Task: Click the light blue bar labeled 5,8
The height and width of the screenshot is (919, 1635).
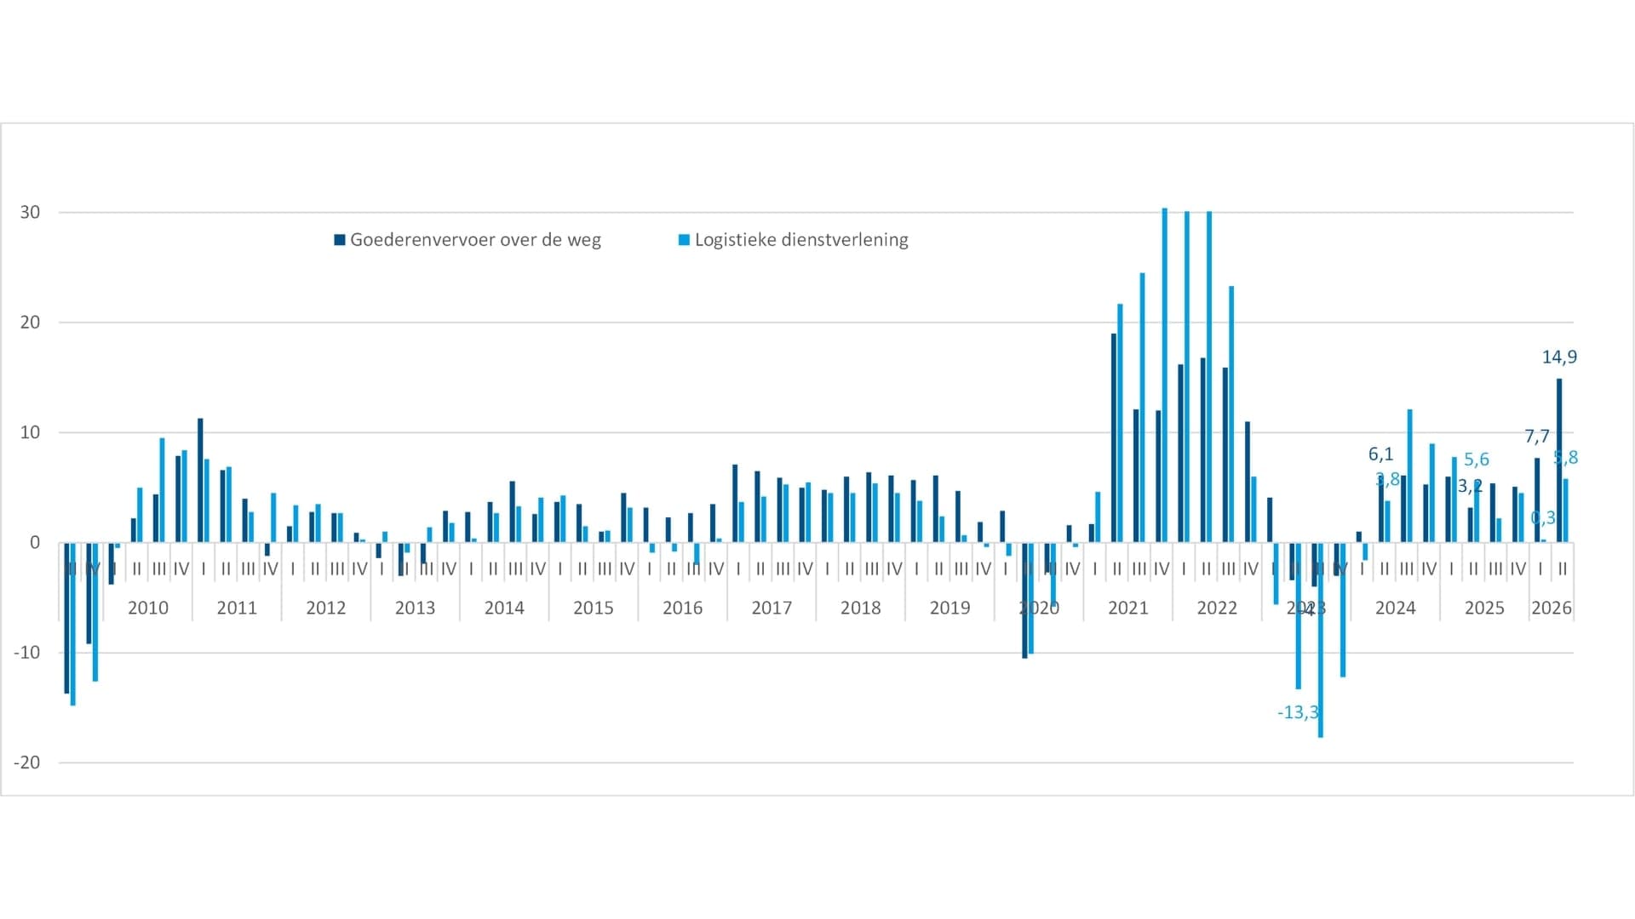Action: (x=1565, y=511)
